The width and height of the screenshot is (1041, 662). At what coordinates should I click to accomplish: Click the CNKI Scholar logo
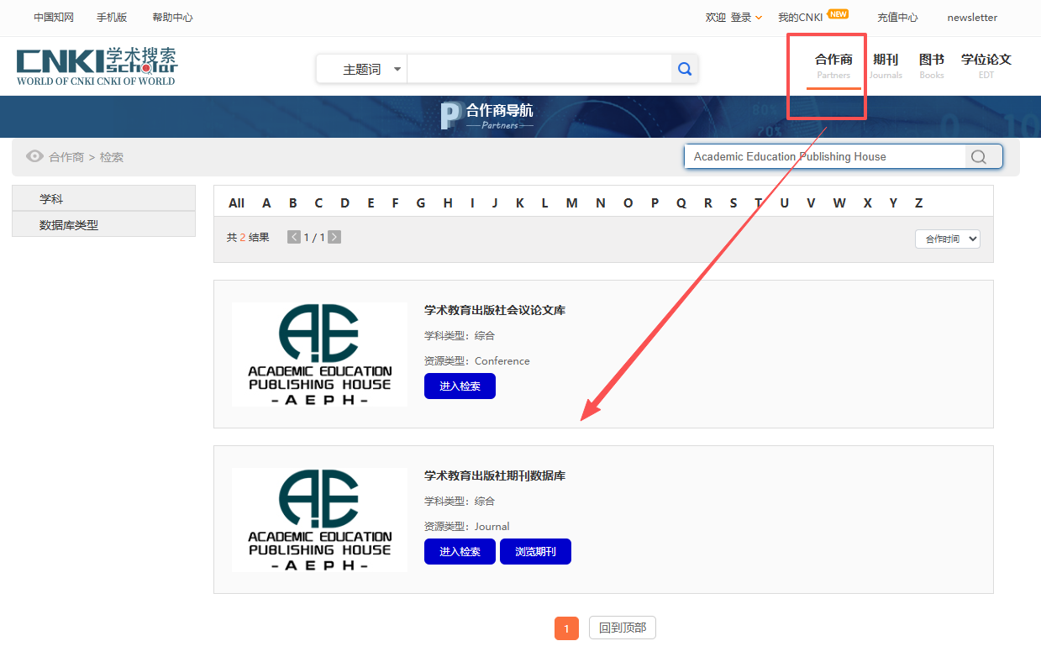(x=97, y=66)
